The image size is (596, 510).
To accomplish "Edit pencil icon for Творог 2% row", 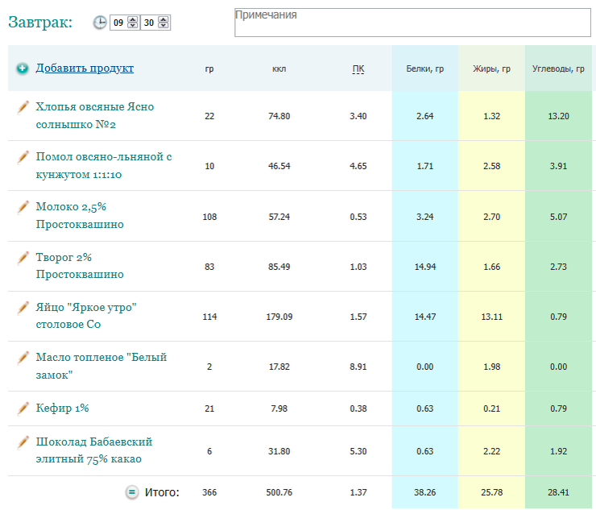I will (23, 258).
